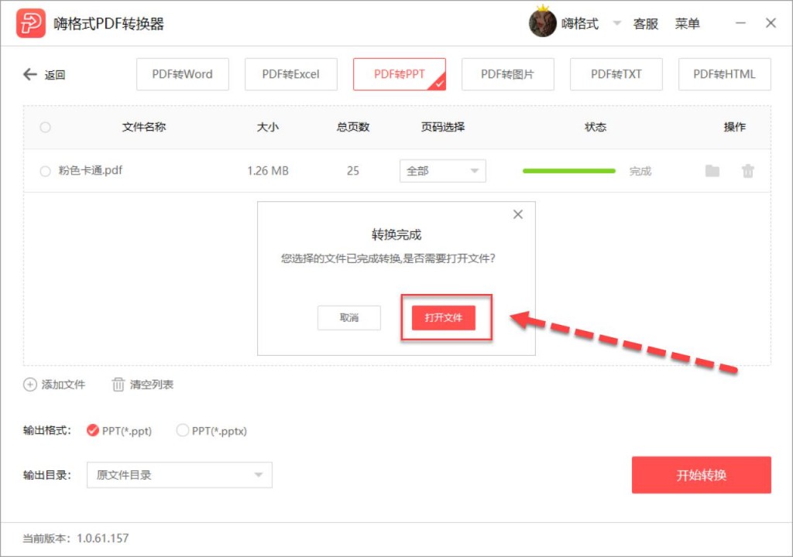Toggle the select-all radio in table header

tap(45, 127)
